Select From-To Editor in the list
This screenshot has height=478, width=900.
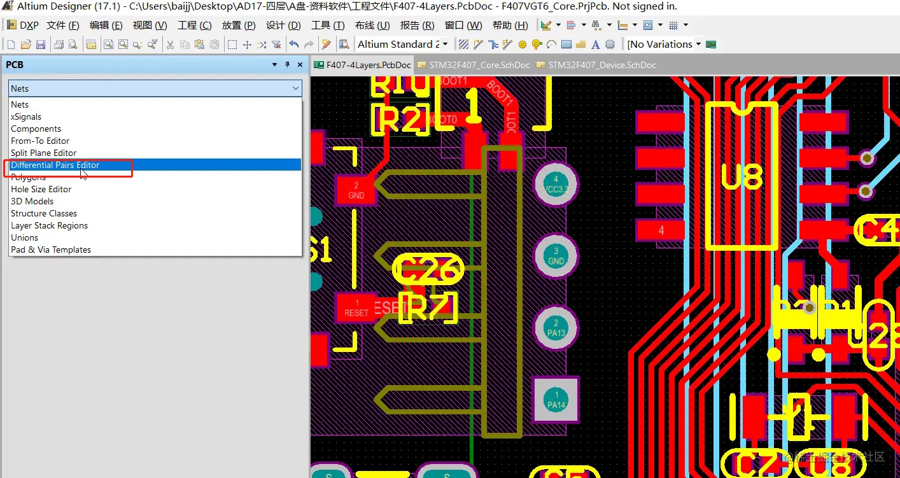point(155,141)
